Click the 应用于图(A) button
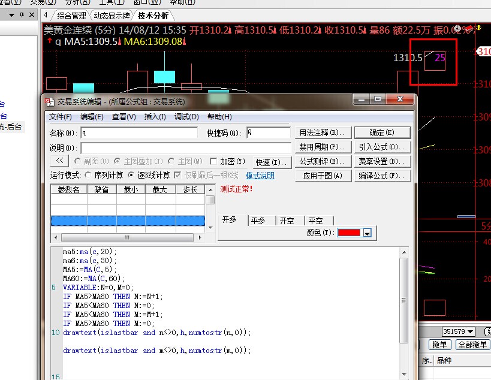Viewport: 491px width, 380px height. point(323,176)
